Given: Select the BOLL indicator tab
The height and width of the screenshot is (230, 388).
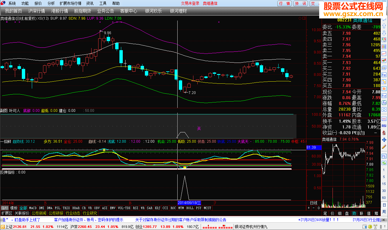Looking at the screenshot, I should point(190,208).
